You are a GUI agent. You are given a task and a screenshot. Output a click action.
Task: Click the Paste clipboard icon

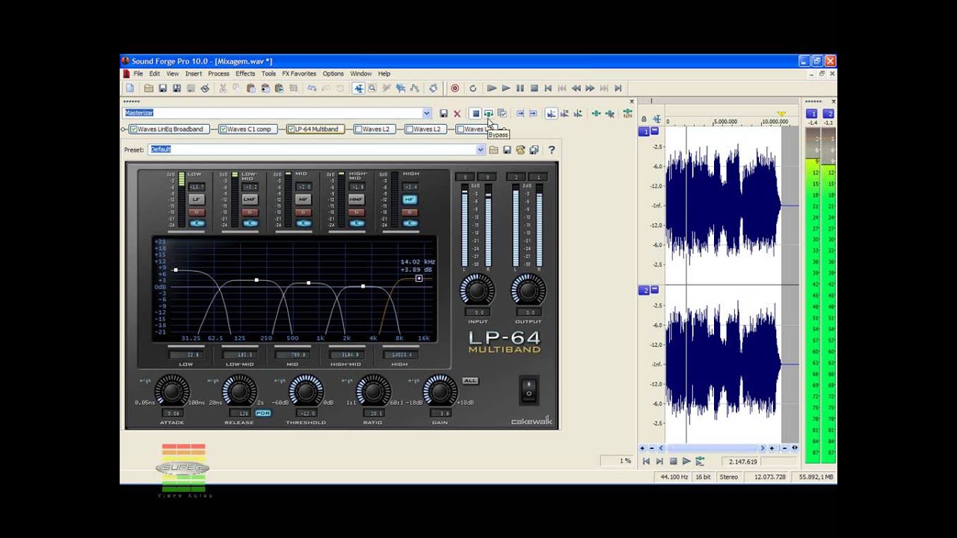tap(251, 88)
